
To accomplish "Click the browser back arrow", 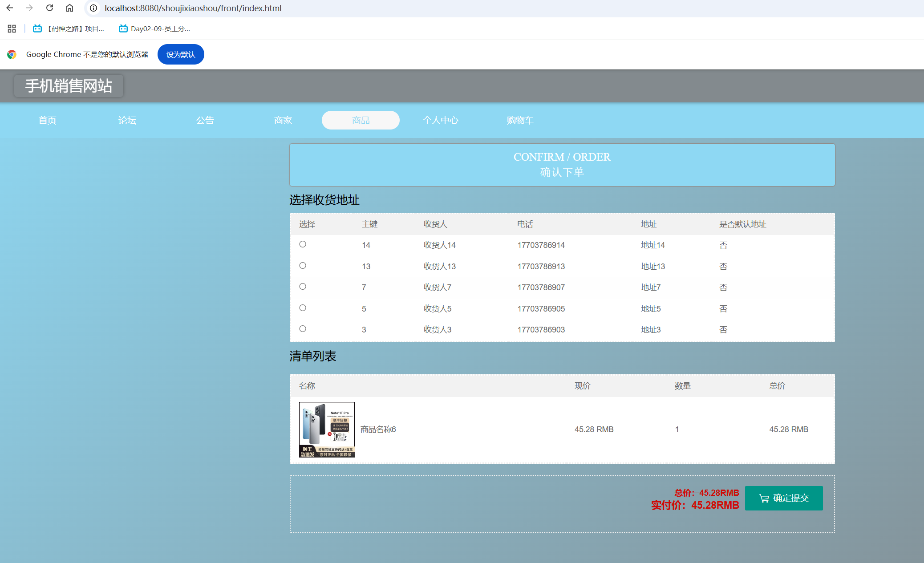I will click(10, 8).
